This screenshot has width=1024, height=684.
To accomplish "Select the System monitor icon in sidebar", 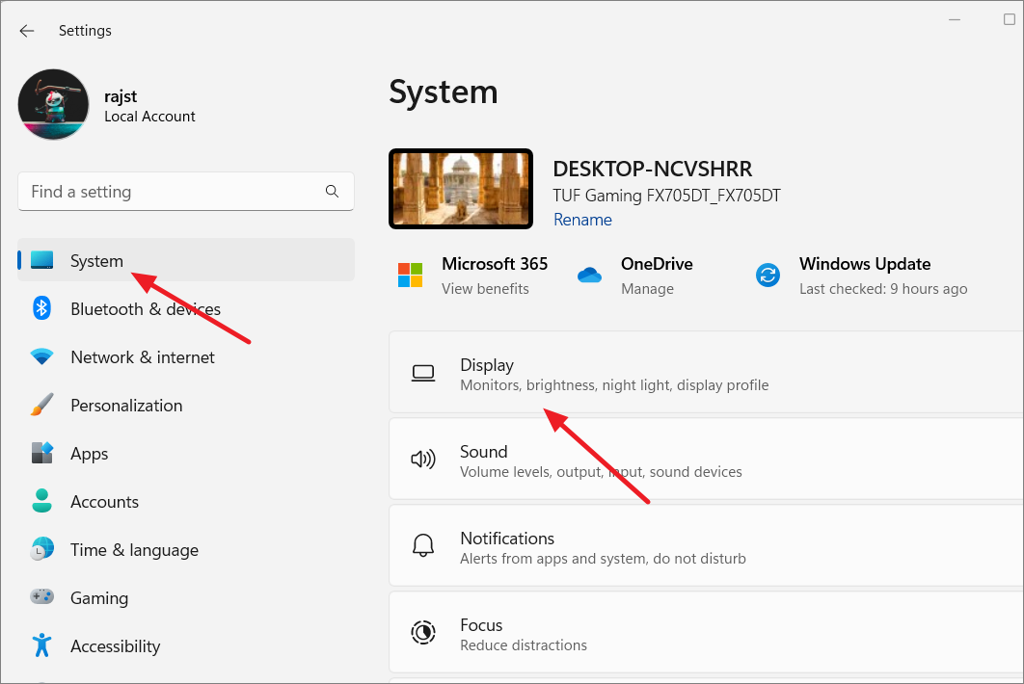I will pyautogui.click(x=41, y=260).
